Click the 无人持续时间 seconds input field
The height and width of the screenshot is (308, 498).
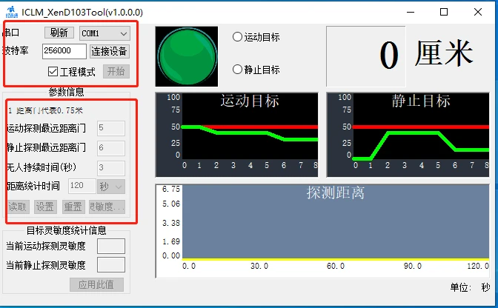[111, 168]
